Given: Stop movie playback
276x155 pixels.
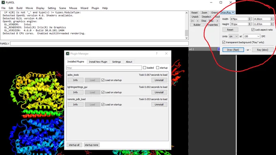Looking at the screenshot, I should coord(203,21).
